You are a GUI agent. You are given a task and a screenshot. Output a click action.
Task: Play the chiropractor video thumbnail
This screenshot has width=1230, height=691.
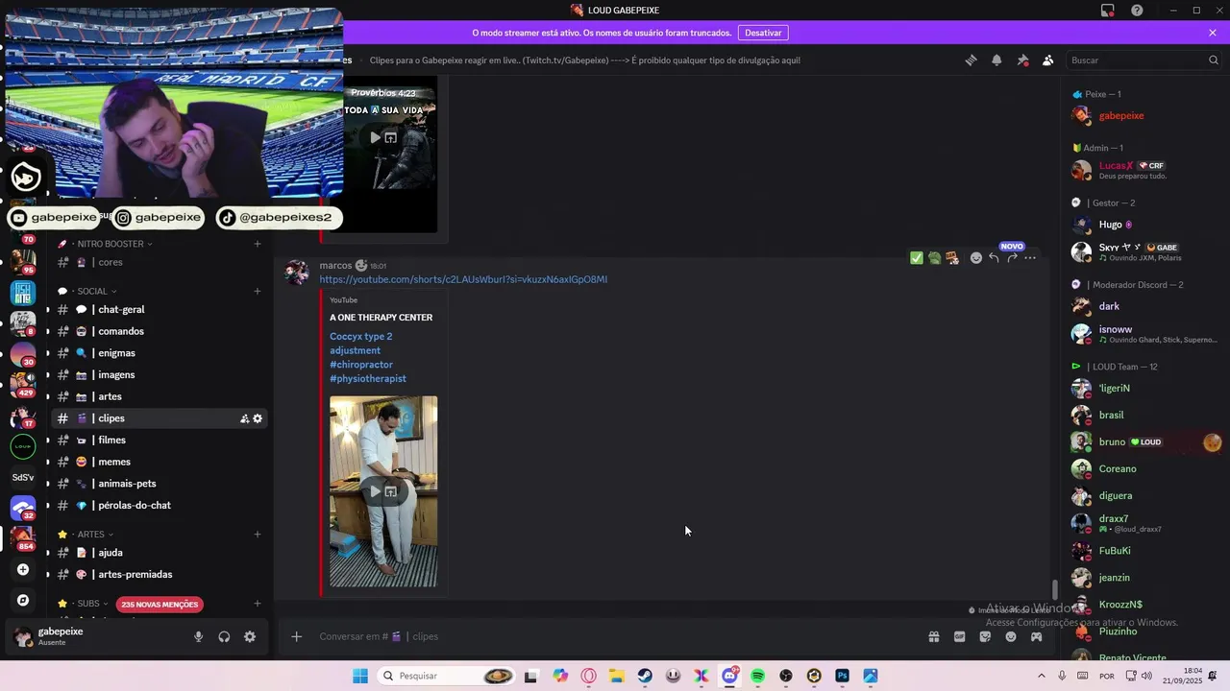[375, 491]
